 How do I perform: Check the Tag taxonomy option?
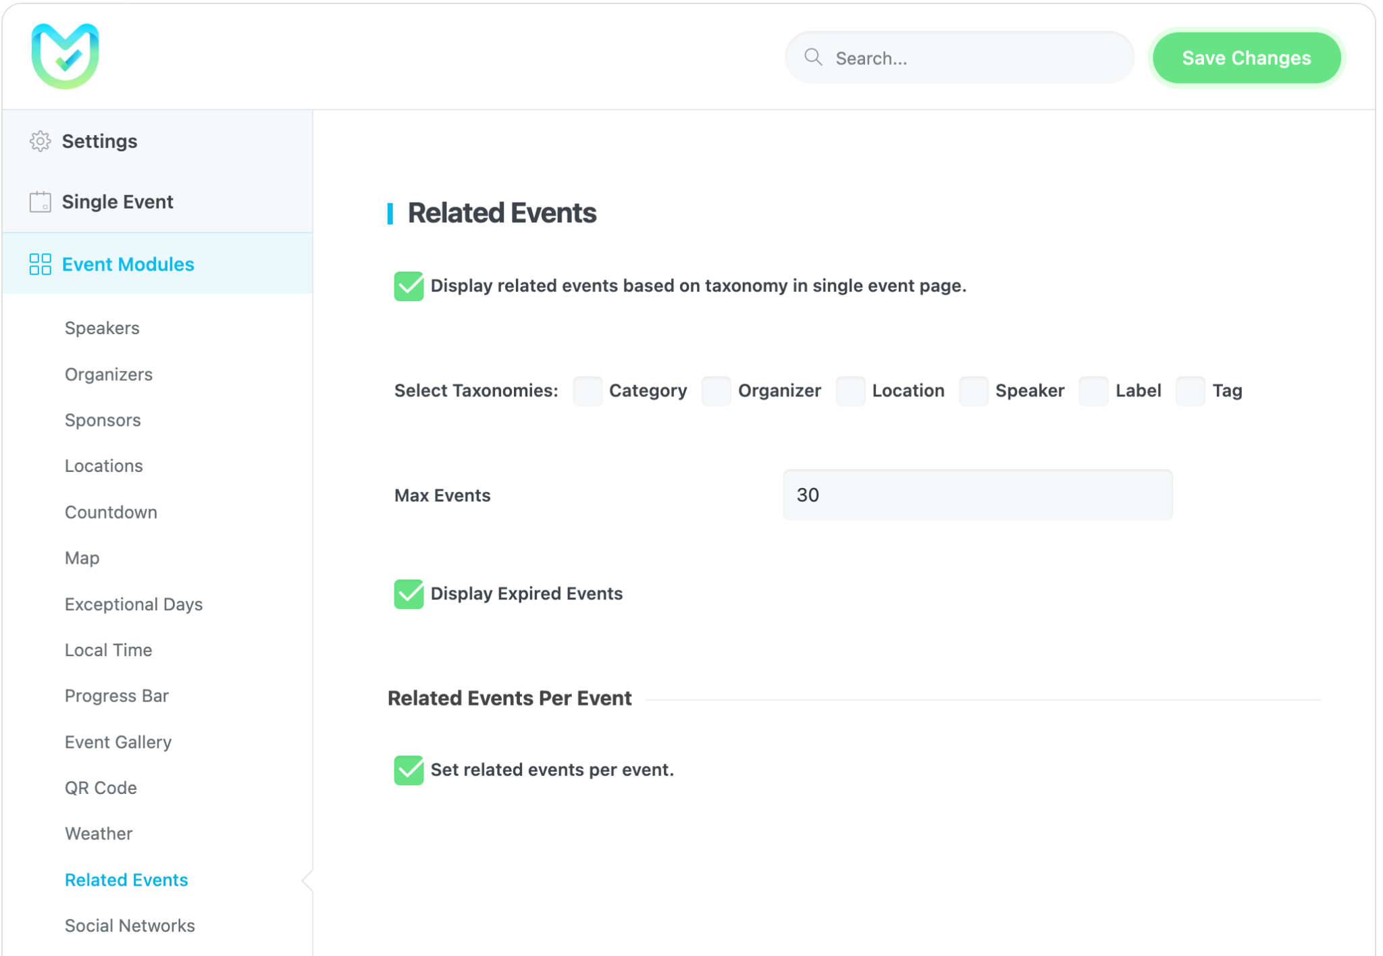click(1189, 391)
